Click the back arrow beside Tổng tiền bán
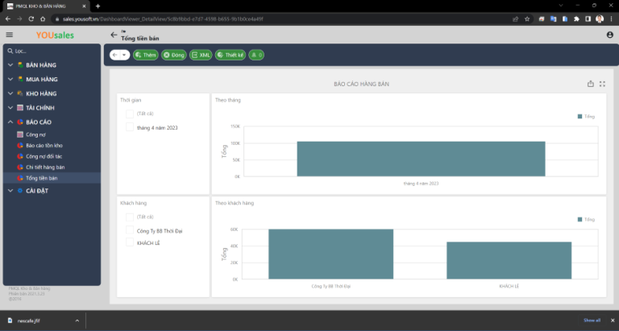The width and height of the screenshot is (619, 331). (x=114, y=35)
